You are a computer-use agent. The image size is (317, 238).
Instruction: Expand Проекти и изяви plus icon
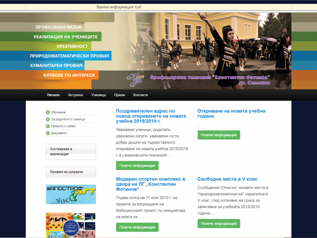coord(48,126)
